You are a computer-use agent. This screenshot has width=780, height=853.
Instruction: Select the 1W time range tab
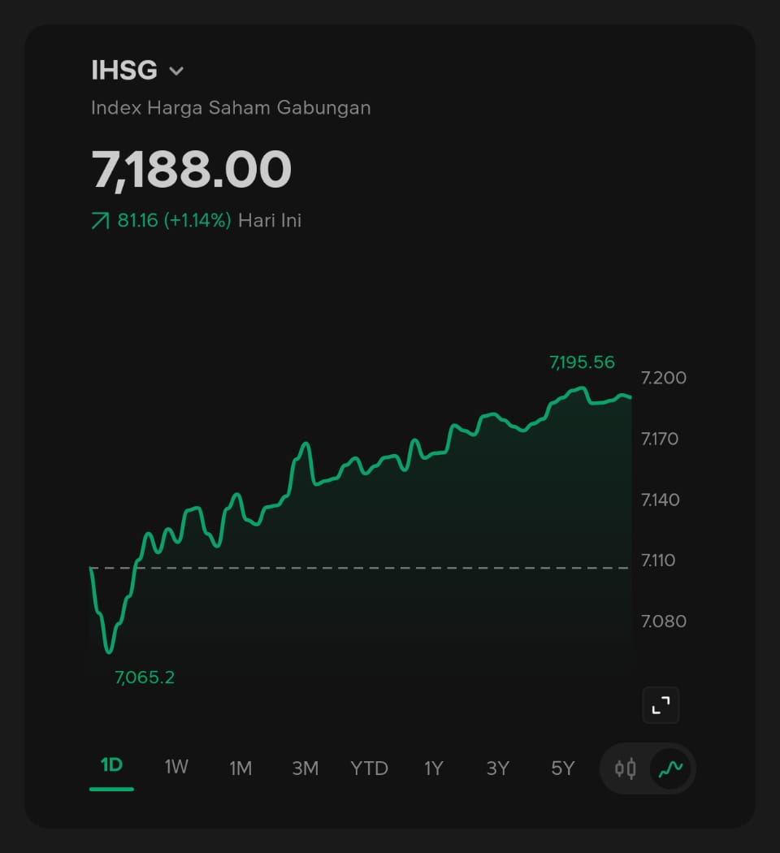pos(176,767)
